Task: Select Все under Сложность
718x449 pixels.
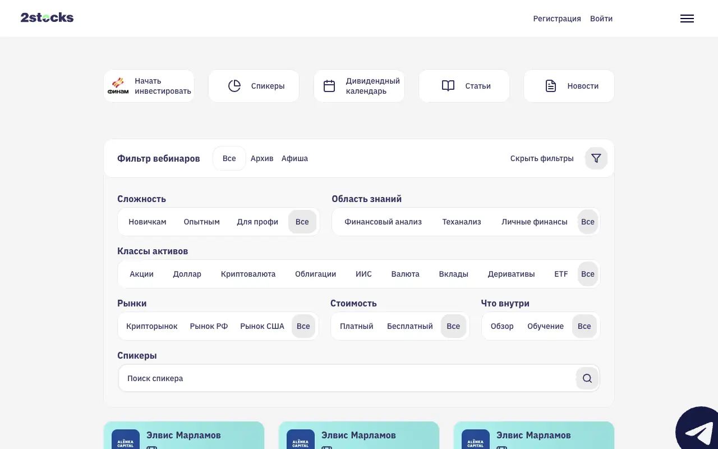Action: click(x=302, y=222)
